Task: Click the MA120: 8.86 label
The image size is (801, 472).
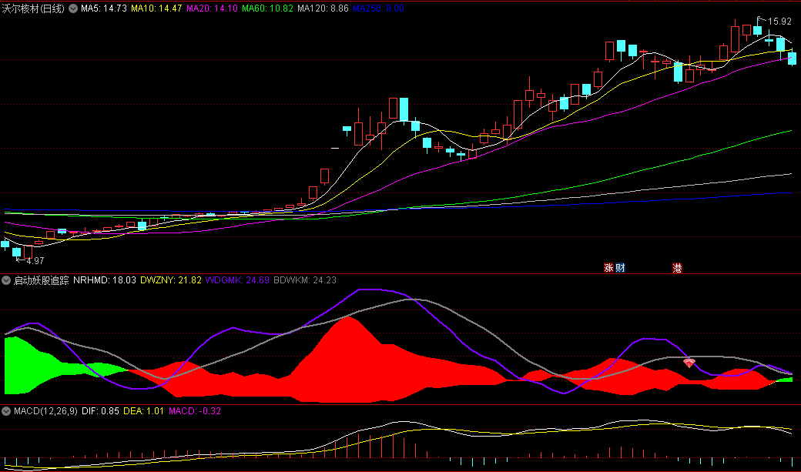Action: tap(323, 8)
